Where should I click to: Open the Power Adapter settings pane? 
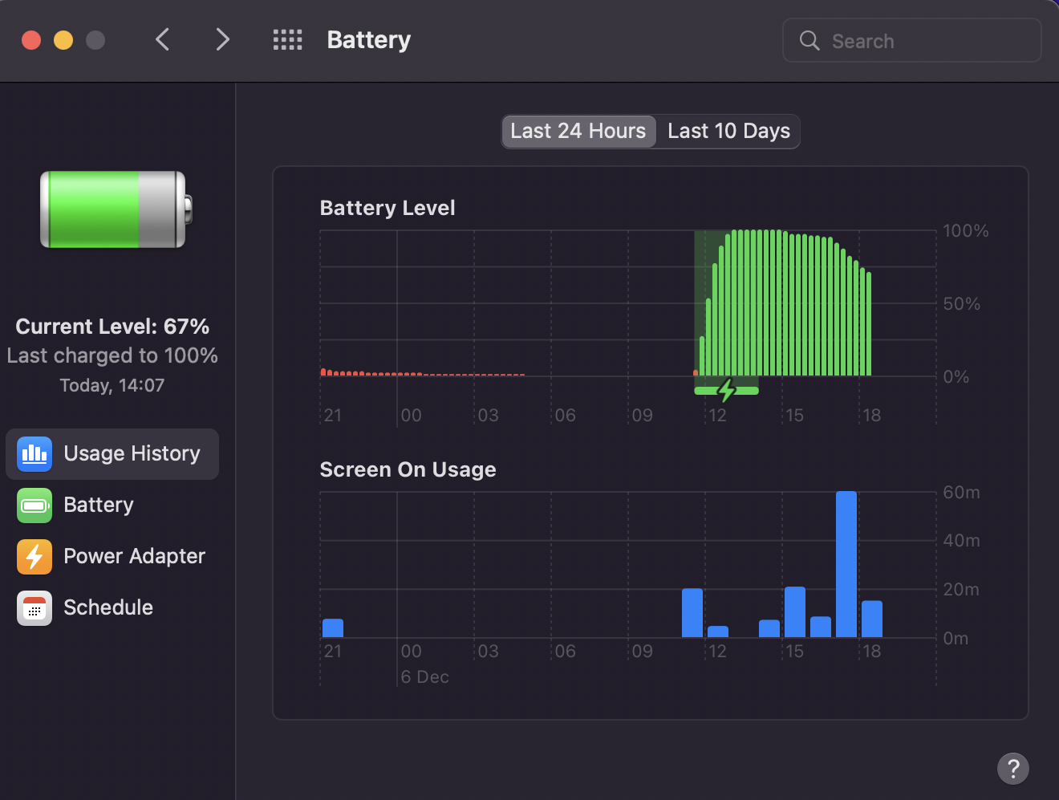[x=134, y=557]
